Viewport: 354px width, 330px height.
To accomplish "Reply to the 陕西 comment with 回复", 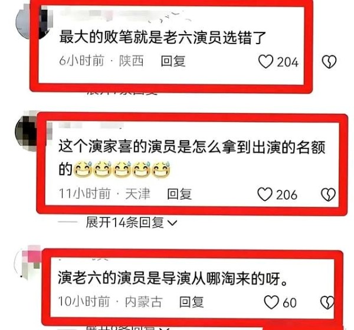I will [x=173, y=61].
